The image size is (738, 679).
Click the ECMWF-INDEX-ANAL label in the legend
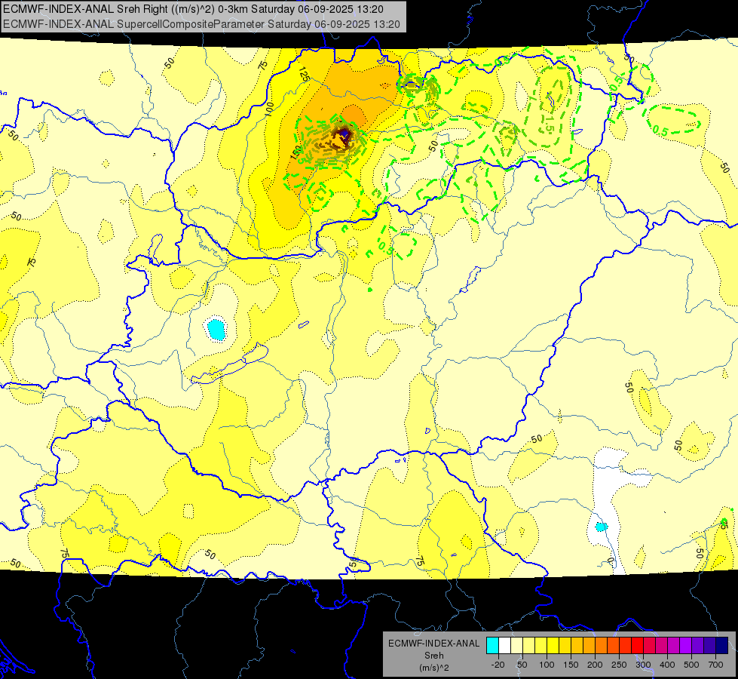coord(433,644)
